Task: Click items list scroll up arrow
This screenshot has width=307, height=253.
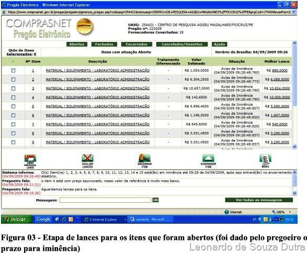Action: (x=294, y=43)
